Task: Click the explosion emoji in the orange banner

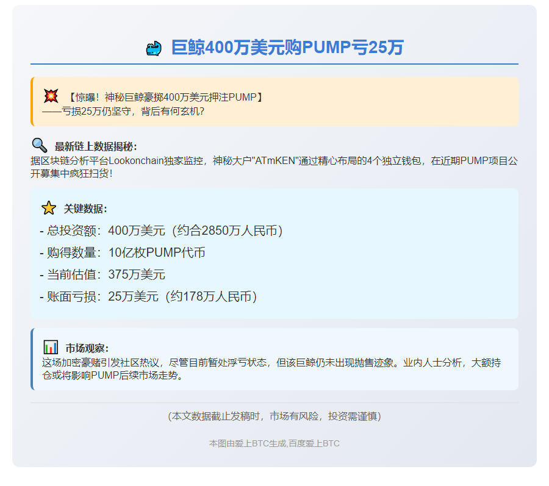Action: coord(51,96)
